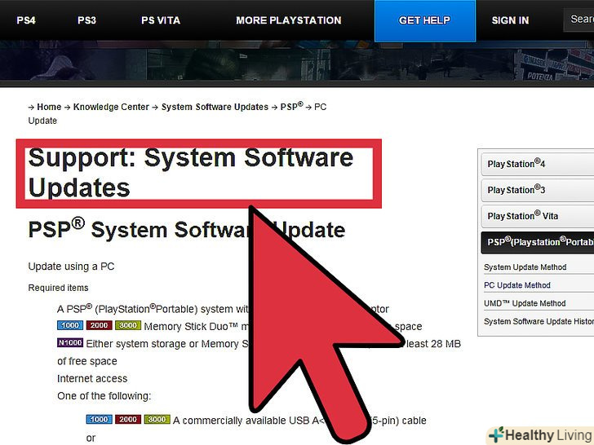Screen dimensions: 594x445
Task: Click the blue 1000 badge beside USB cable line
Action: (99, 419)
